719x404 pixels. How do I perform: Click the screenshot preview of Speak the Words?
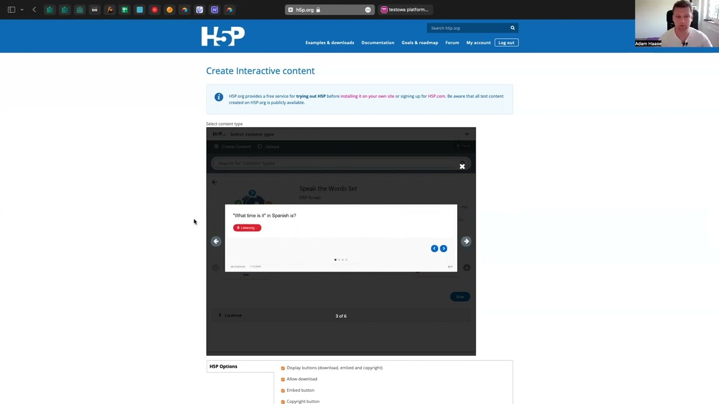[341, 238]
